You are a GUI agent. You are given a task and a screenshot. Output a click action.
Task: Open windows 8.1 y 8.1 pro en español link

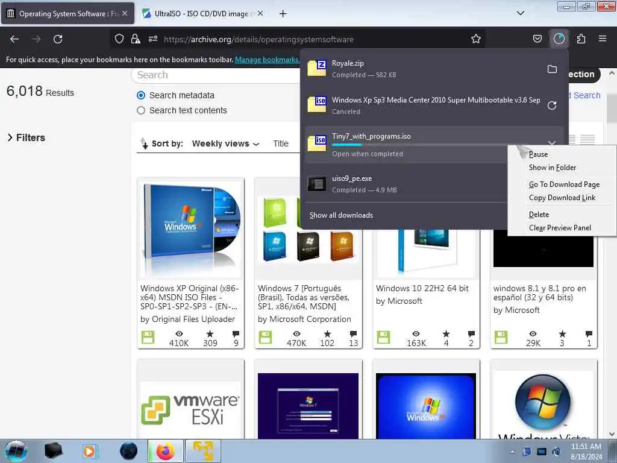pyautogui.click(x=539, y=293)
